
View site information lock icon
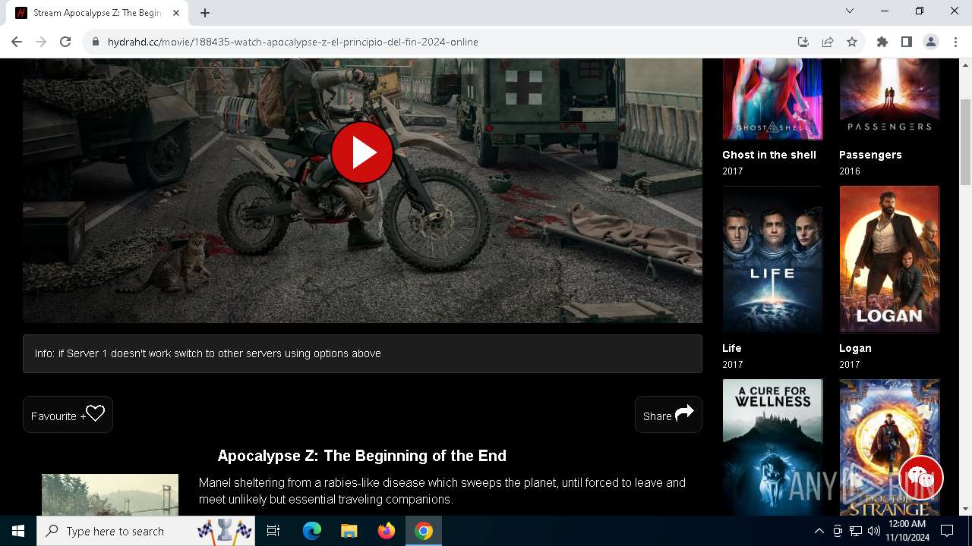pos(96,42)
